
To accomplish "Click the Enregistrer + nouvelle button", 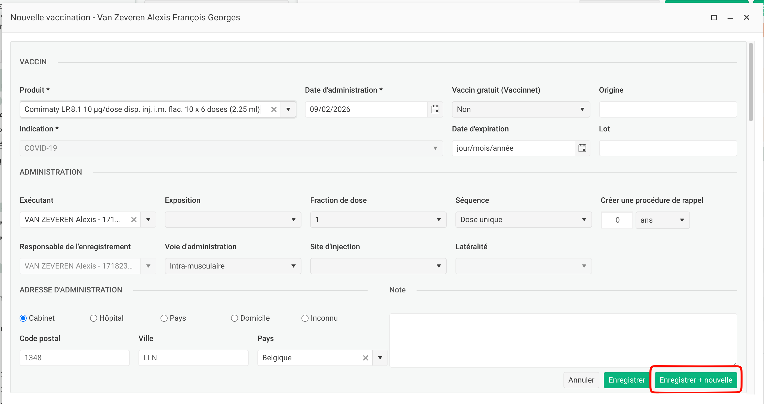I will point(695,380).
